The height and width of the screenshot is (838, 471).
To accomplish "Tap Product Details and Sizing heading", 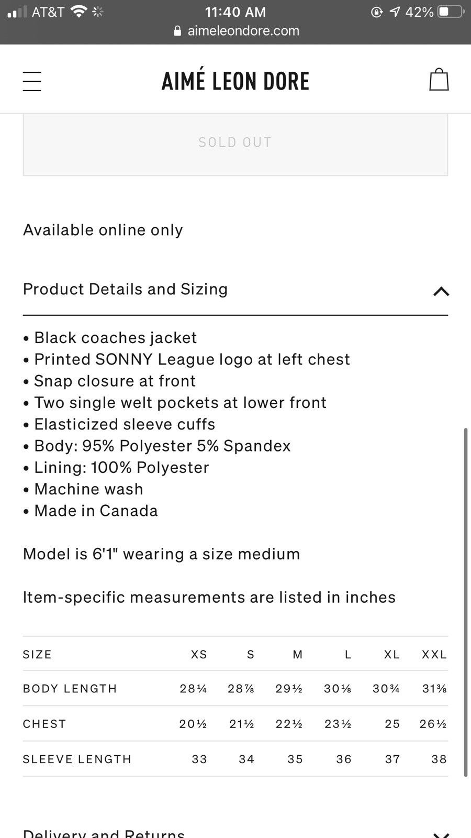I will (x=125, y=289).
